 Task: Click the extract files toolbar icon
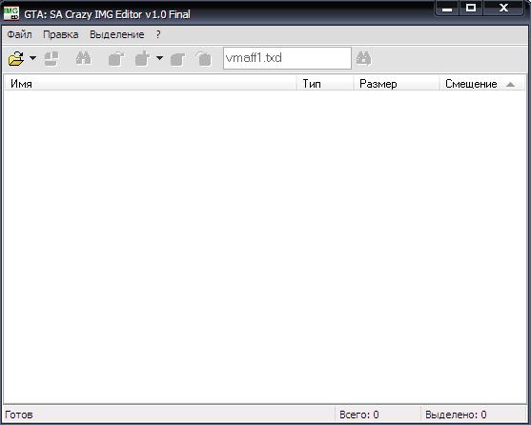tap(116, 58)
